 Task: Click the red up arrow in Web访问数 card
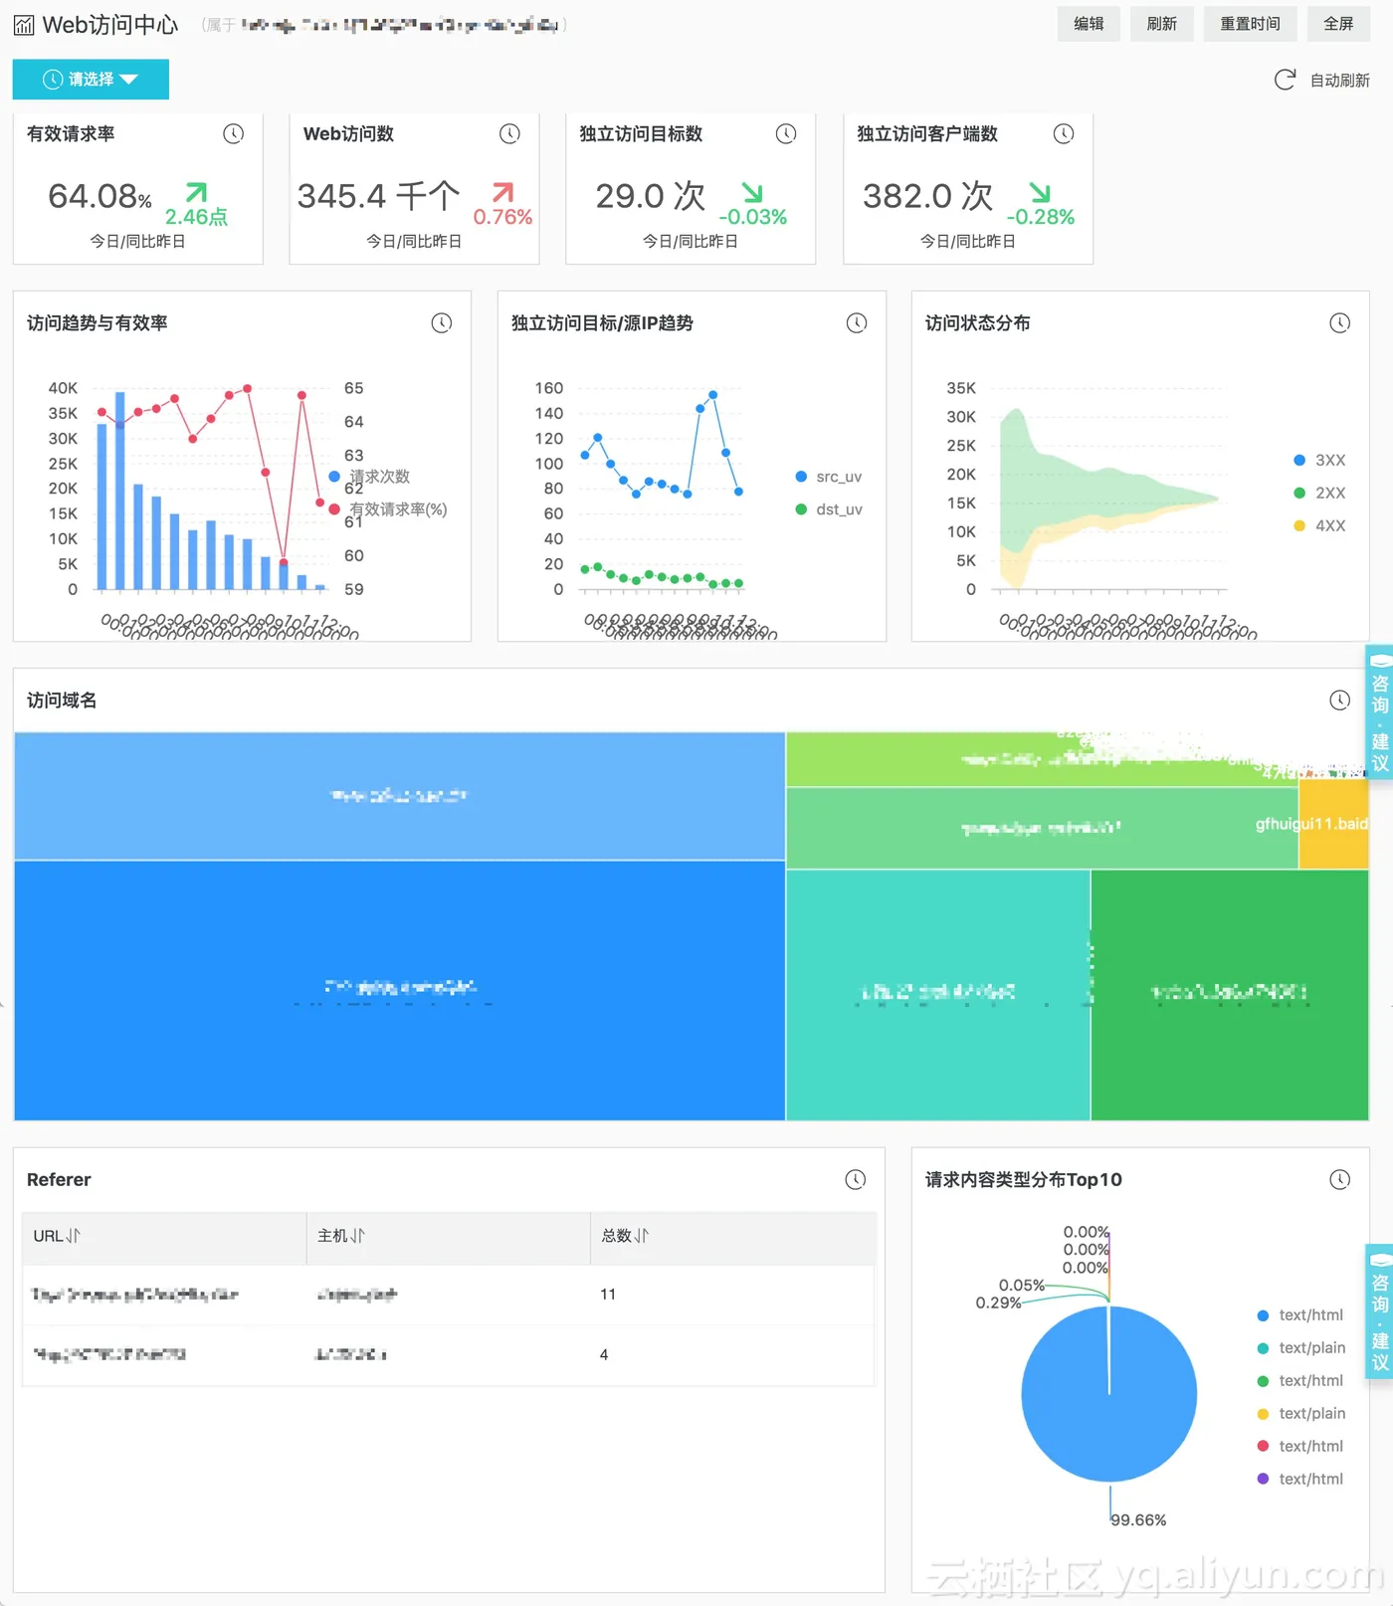tap(503, 191)
